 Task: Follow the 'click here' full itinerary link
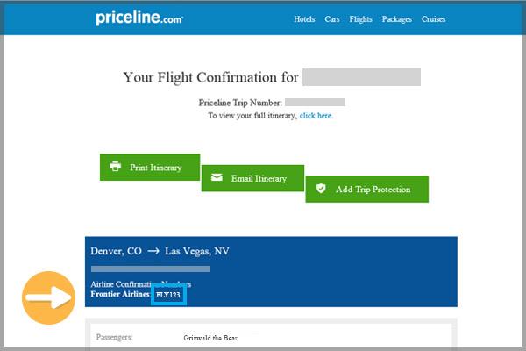tap(316, 116)
